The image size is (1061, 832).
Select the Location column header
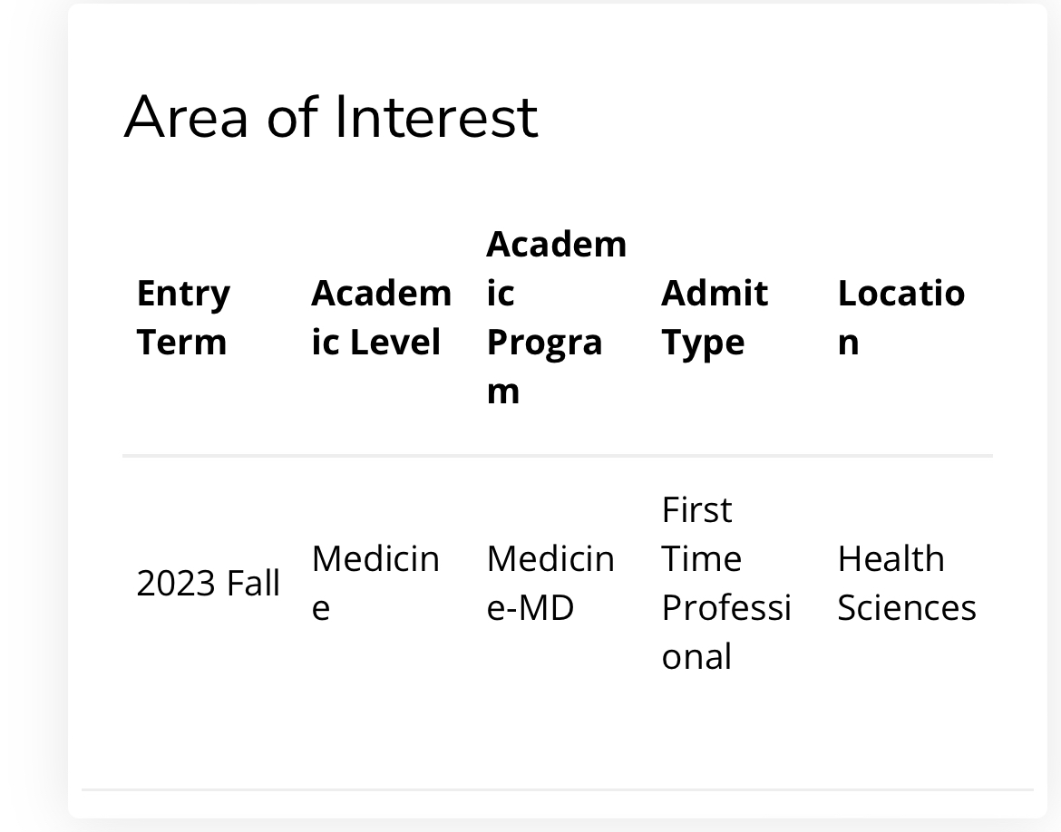[x=900, y=317]
